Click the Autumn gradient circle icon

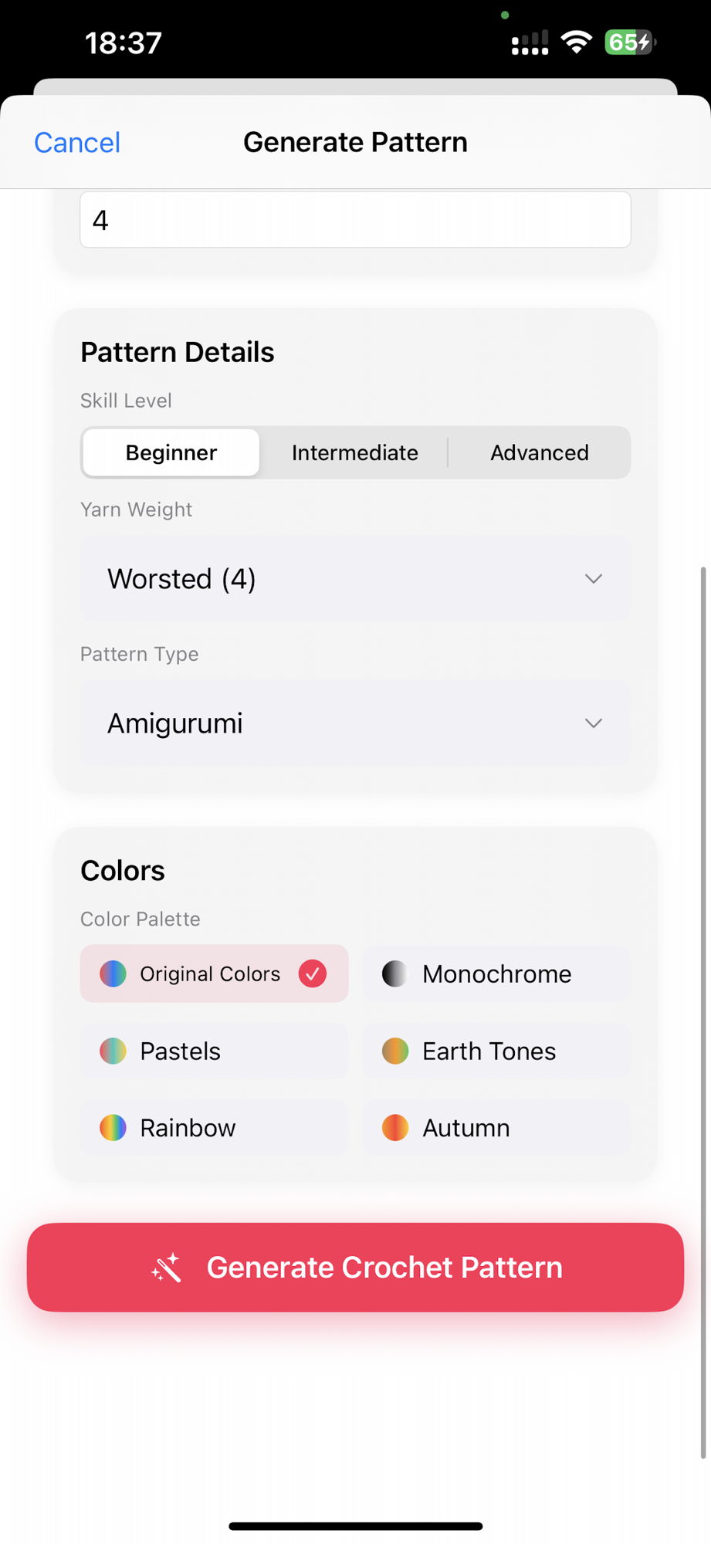click(394, 1128)
